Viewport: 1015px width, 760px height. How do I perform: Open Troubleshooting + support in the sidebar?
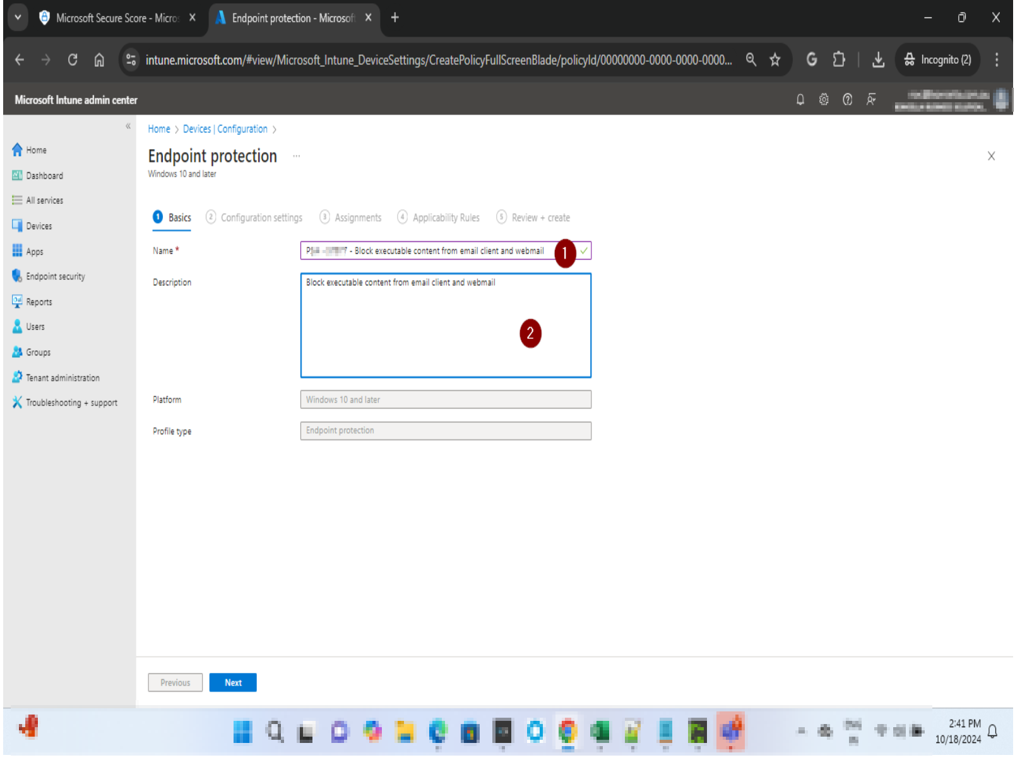(x=64, y=403)
